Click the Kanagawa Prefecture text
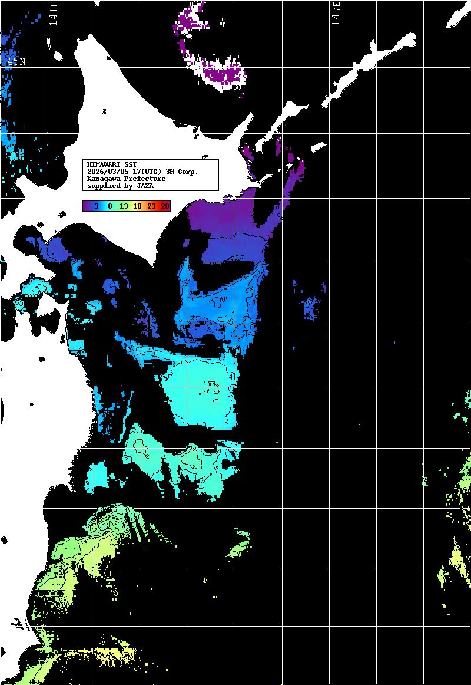Viewport: 471px width, 685px height. pyautogui.click(x=126, y=178)
